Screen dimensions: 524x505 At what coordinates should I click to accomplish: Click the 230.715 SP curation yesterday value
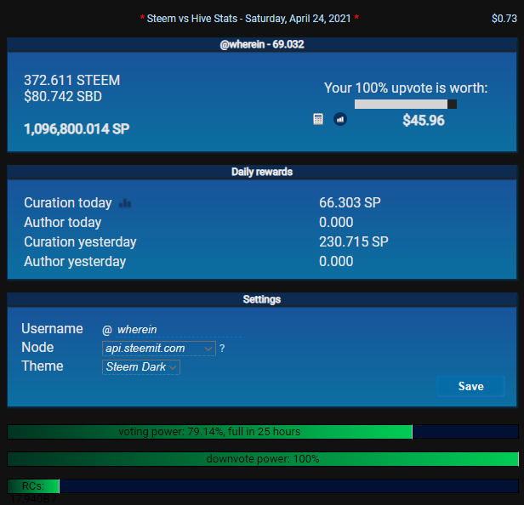pos(354,241)
